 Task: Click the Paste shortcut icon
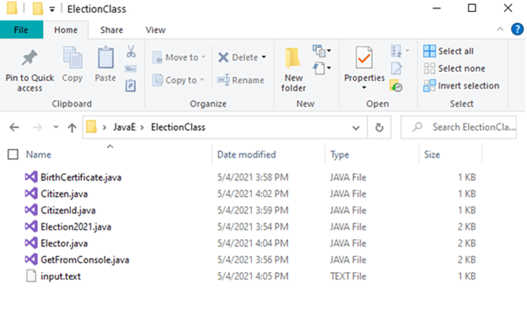click(x=131, y=85)
